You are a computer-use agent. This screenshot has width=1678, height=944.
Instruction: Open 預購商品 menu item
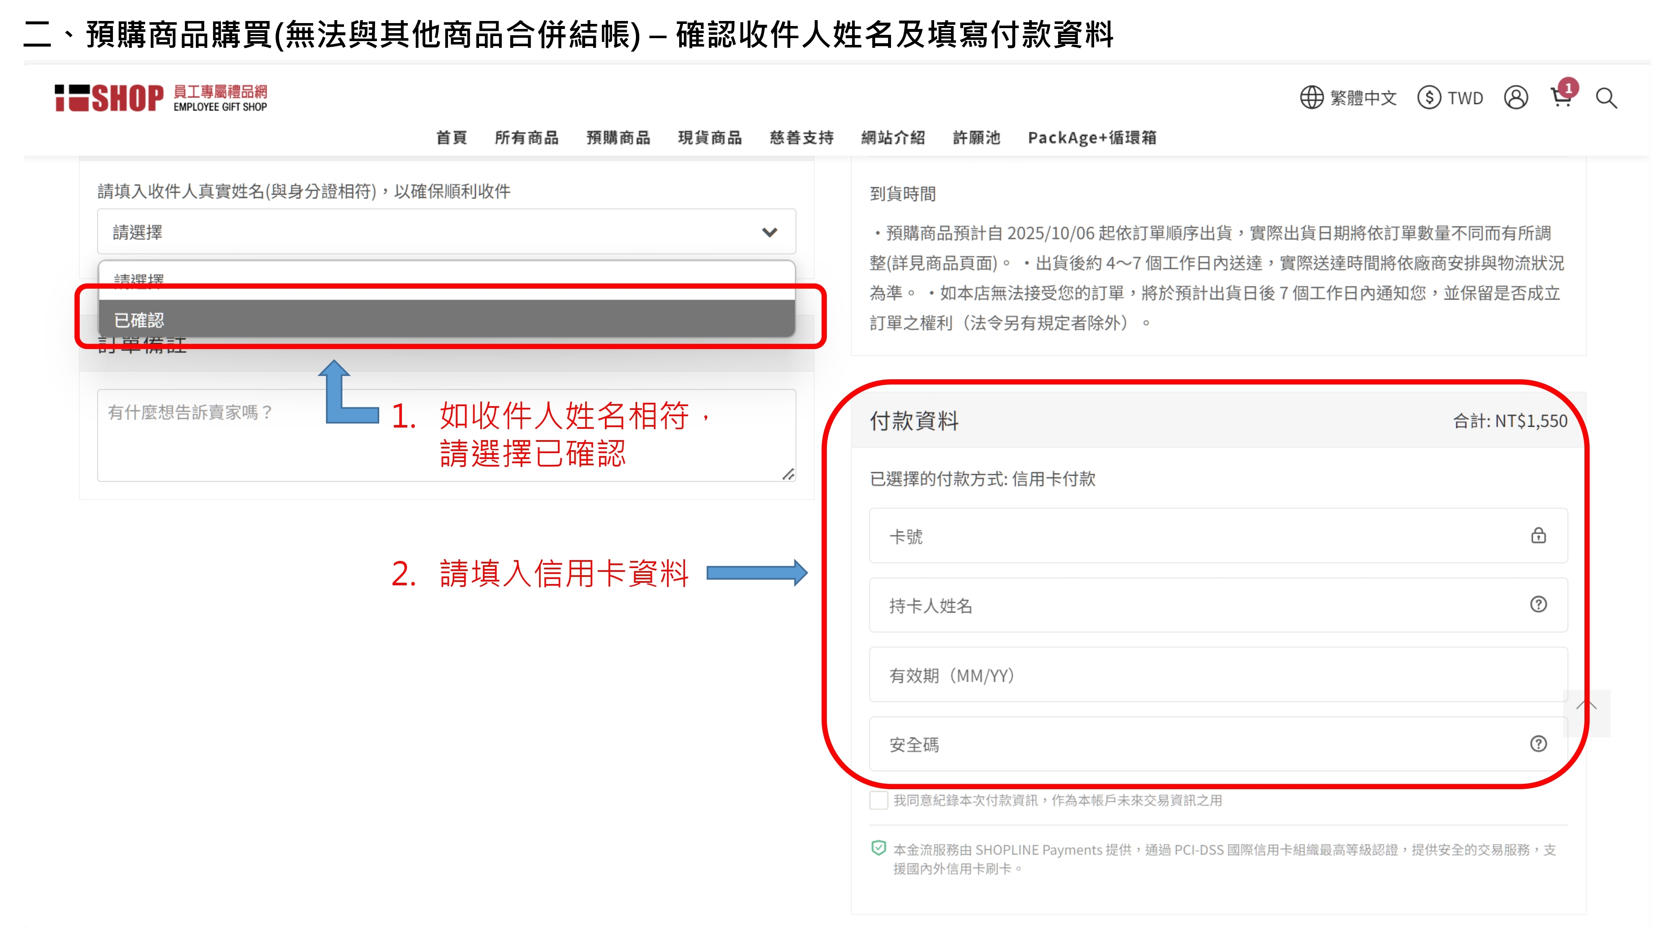tap(618, 138)
